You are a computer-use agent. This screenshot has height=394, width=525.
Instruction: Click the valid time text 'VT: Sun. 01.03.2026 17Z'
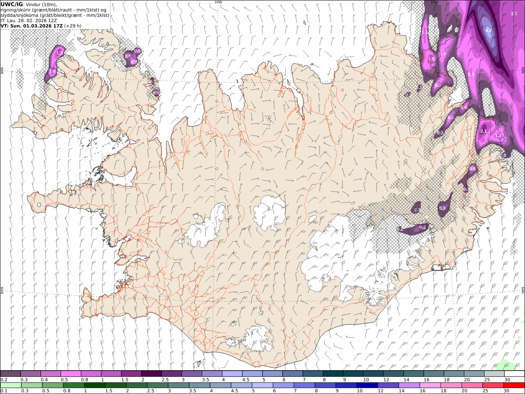32,26
